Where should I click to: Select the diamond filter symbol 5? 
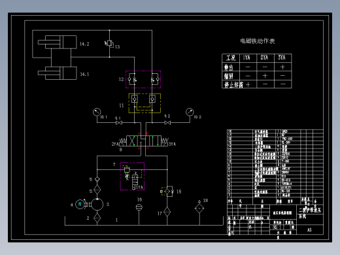coord(97,190)
